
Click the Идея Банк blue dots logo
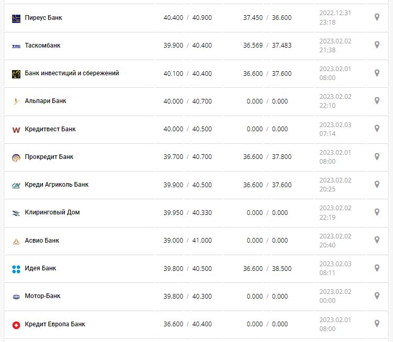(16, 269)
